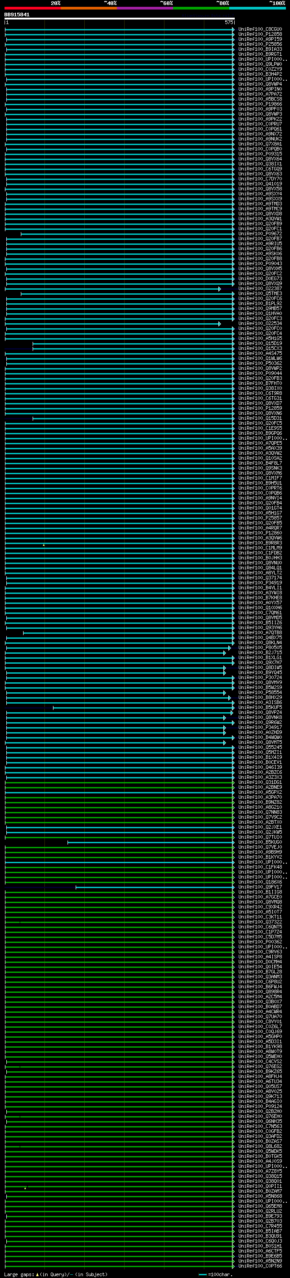
Task: Open hit UniRef100_A9PI59
Action: tap(260, 39)
